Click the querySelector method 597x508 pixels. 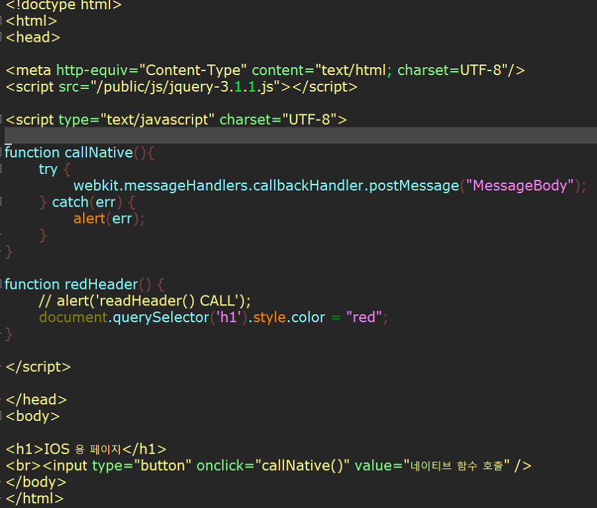pyautogui.click(x=161, y=317)
